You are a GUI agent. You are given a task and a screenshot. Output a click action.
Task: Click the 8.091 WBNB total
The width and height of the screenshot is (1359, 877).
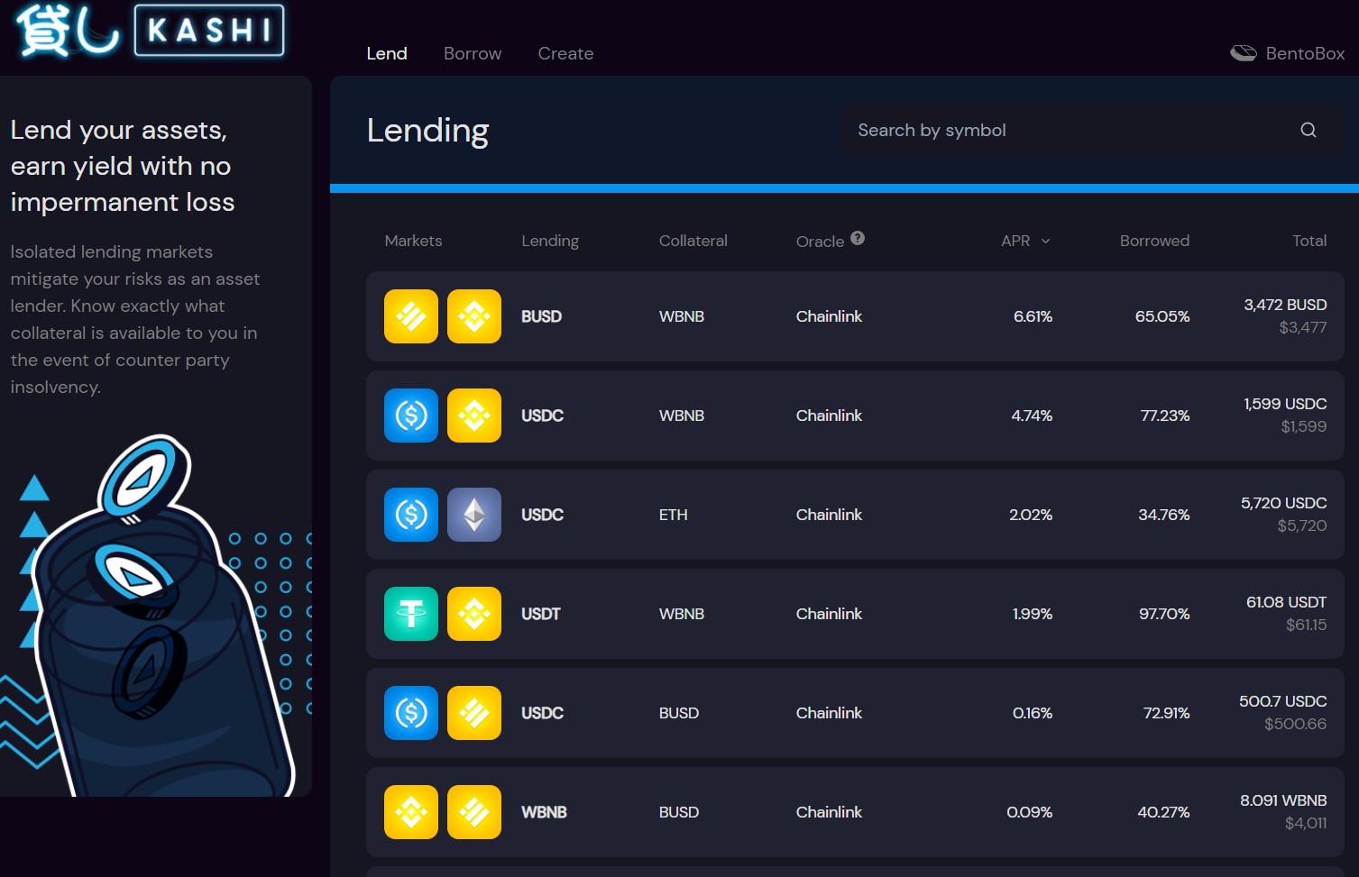click(x=1283, y=800)
